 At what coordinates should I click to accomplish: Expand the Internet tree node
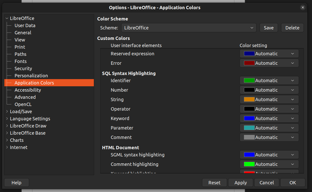pyautogui.click(x=7, y=147)
